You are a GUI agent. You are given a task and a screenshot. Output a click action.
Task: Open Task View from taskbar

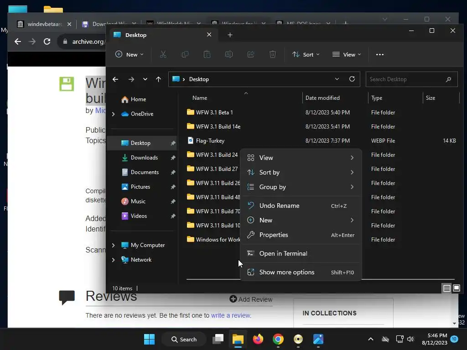218,339
